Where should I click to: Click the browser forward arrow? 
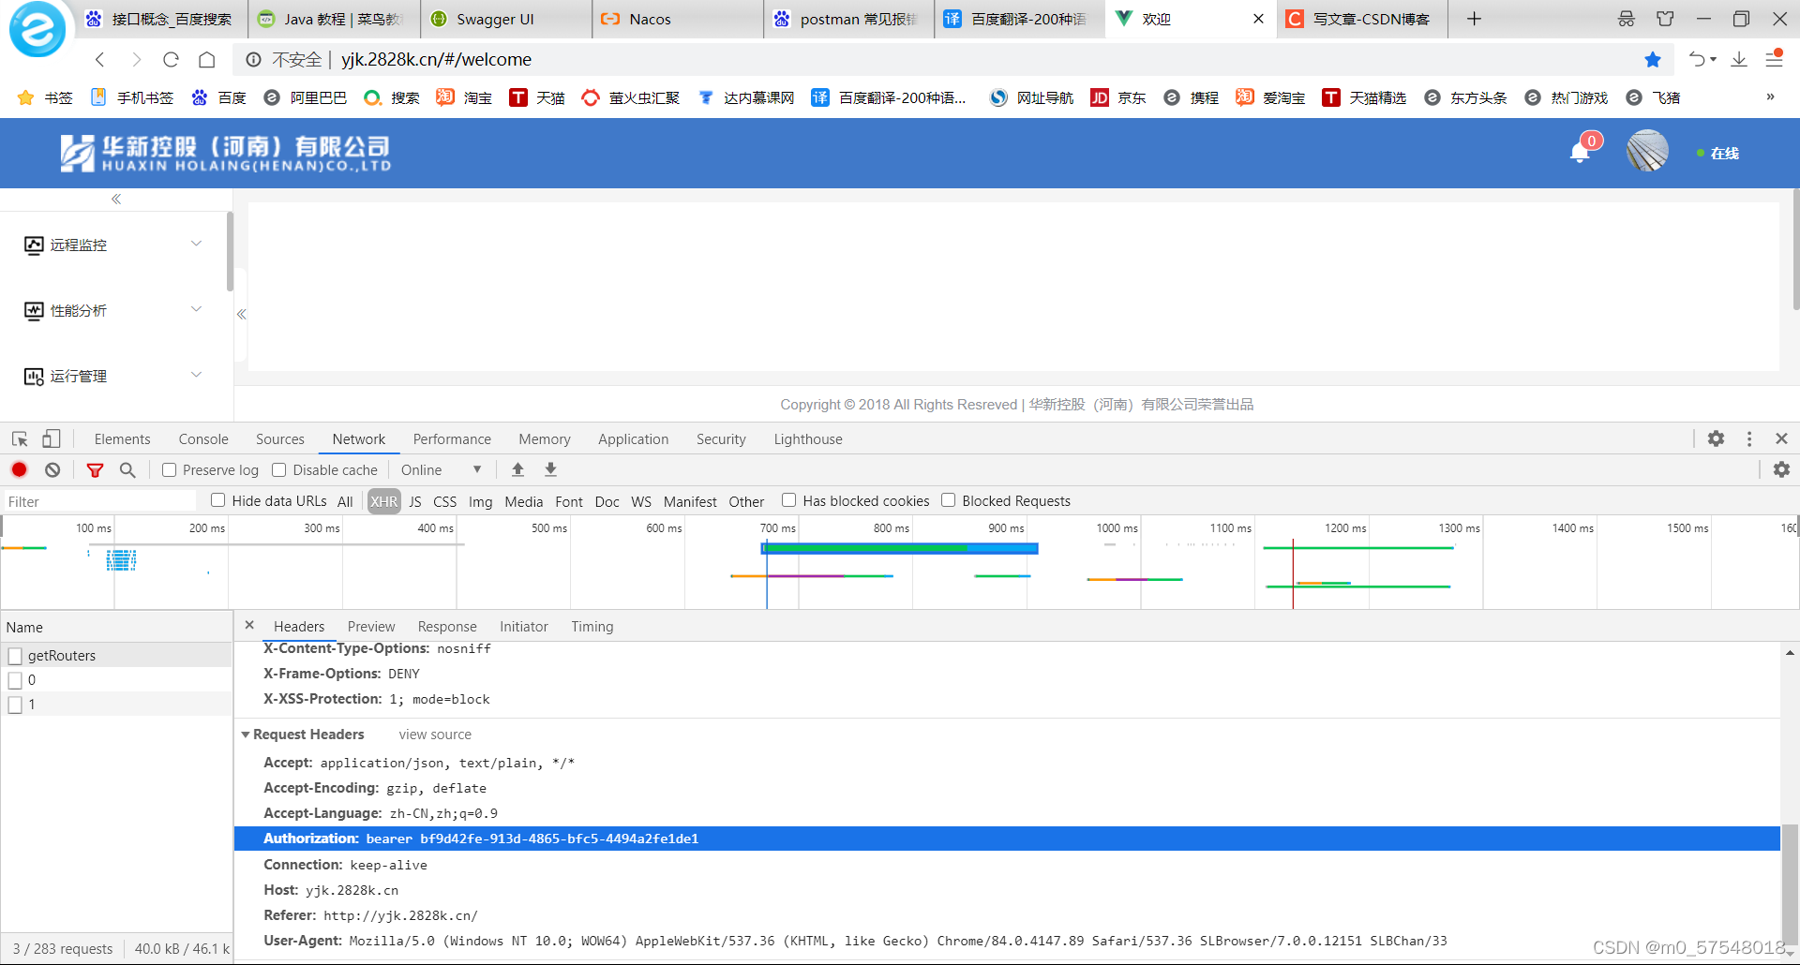point(136,60)
